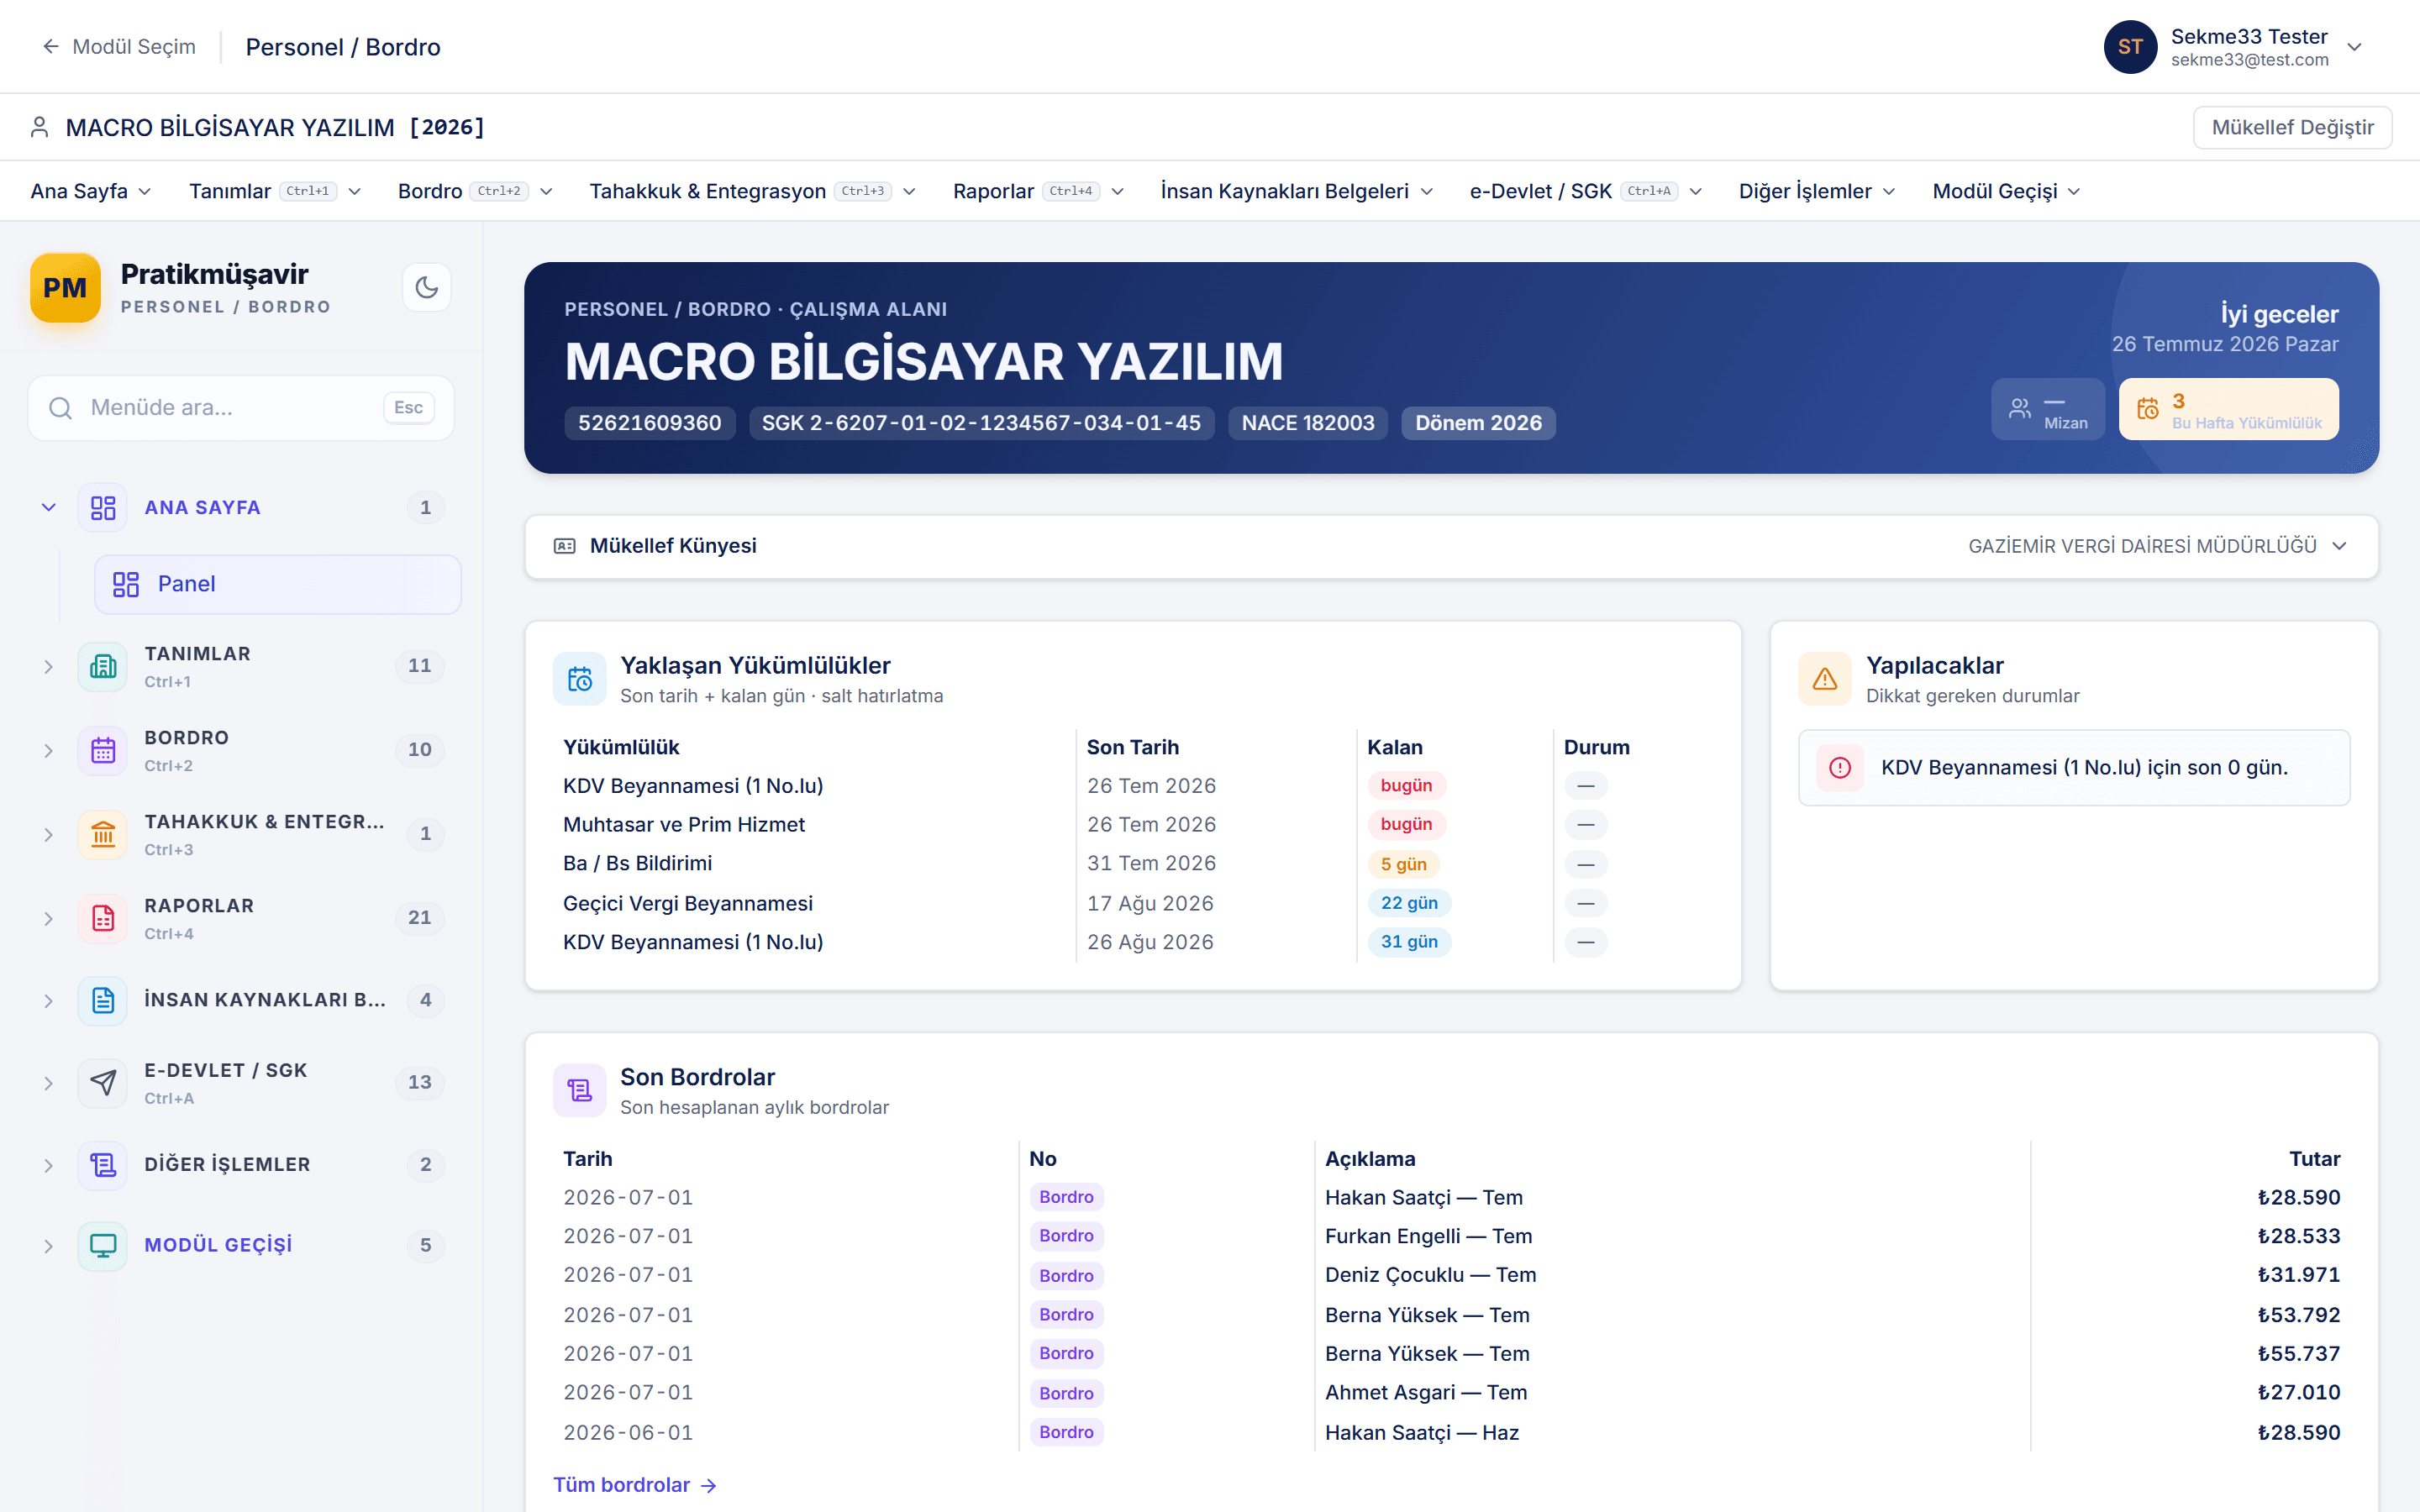The image size is (2420, 1512).
Task: Open the İnsan Kaynakları document icon
Action: (103, 1000)
